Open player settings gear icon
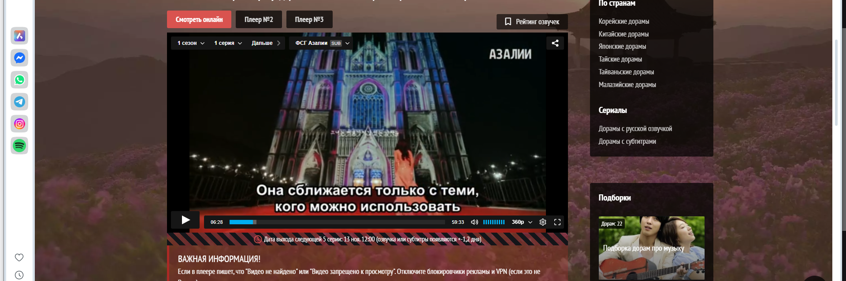Image resolution: width=846 pixels, height=281 pixels. (x=543, y=222)
